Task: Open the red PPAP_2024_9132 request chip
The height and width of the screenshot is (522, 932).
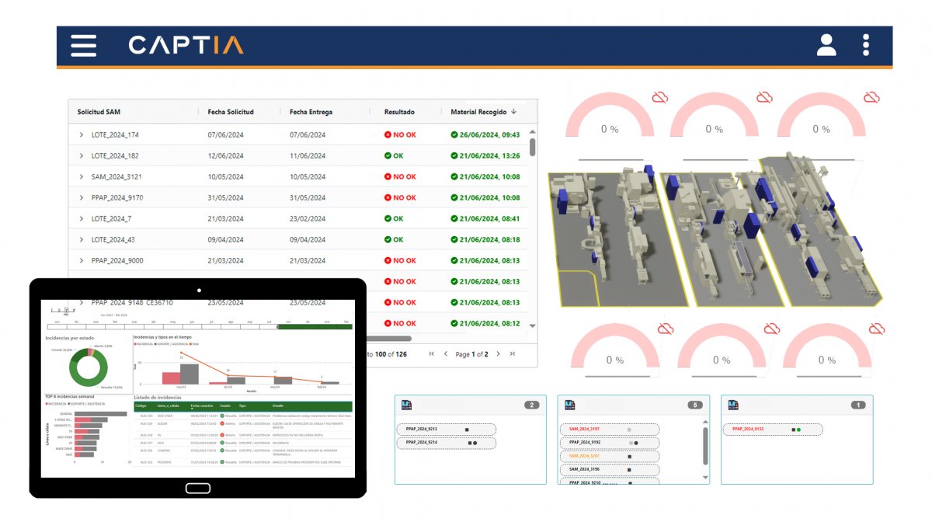Action: 772,429
